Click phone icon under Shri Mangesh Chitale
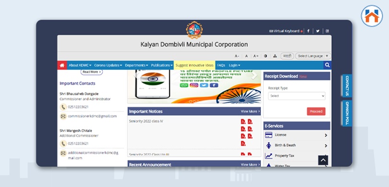The height and width of the screenshot is (187, 389). coord(63,143)
